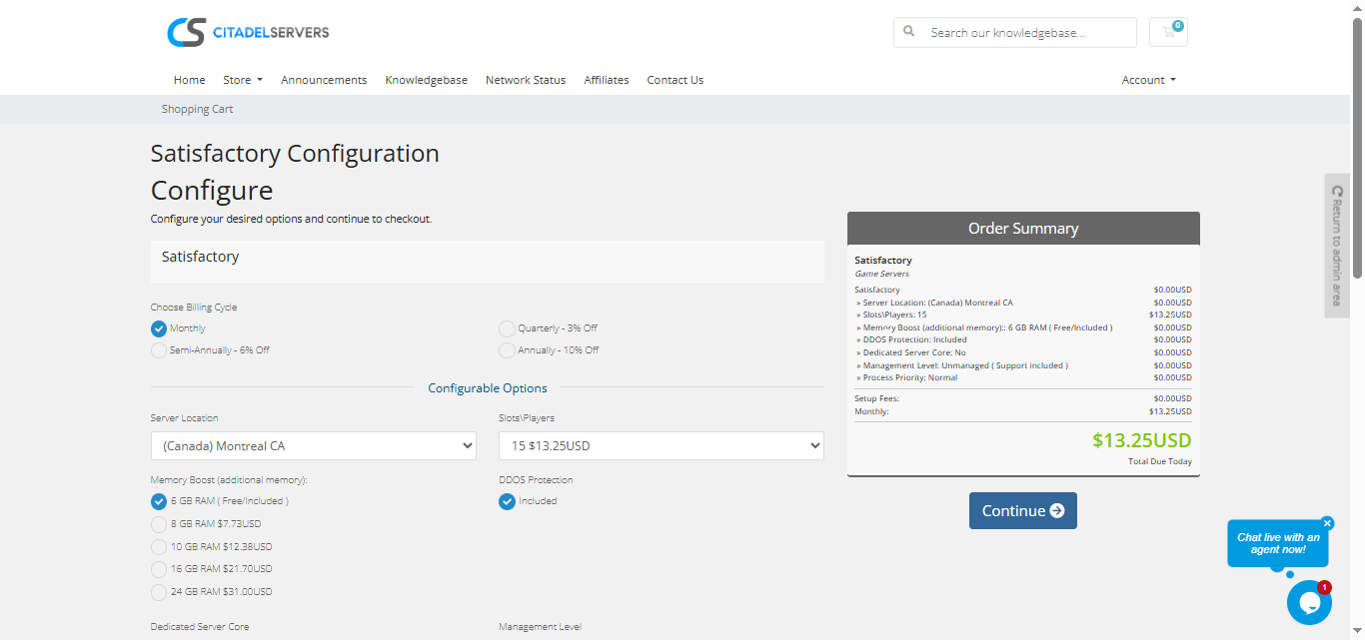The width and height of the screenshot is (1365, 640).
Task: Click the Return to admin area tab
Action: (x=1336, y=246)
